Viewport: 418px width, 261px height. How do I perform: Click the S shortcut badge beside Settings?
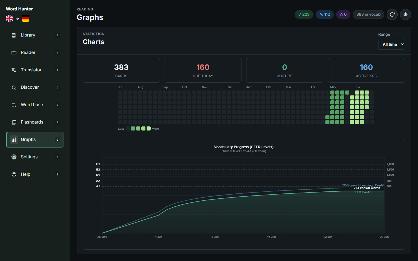click(57, 157)
